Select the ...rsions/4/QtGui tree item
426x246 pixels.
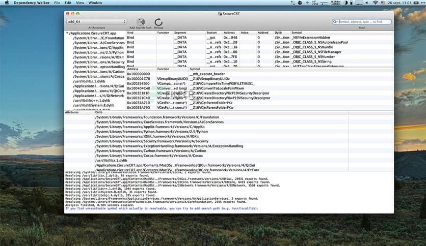(x=99, y=86)
